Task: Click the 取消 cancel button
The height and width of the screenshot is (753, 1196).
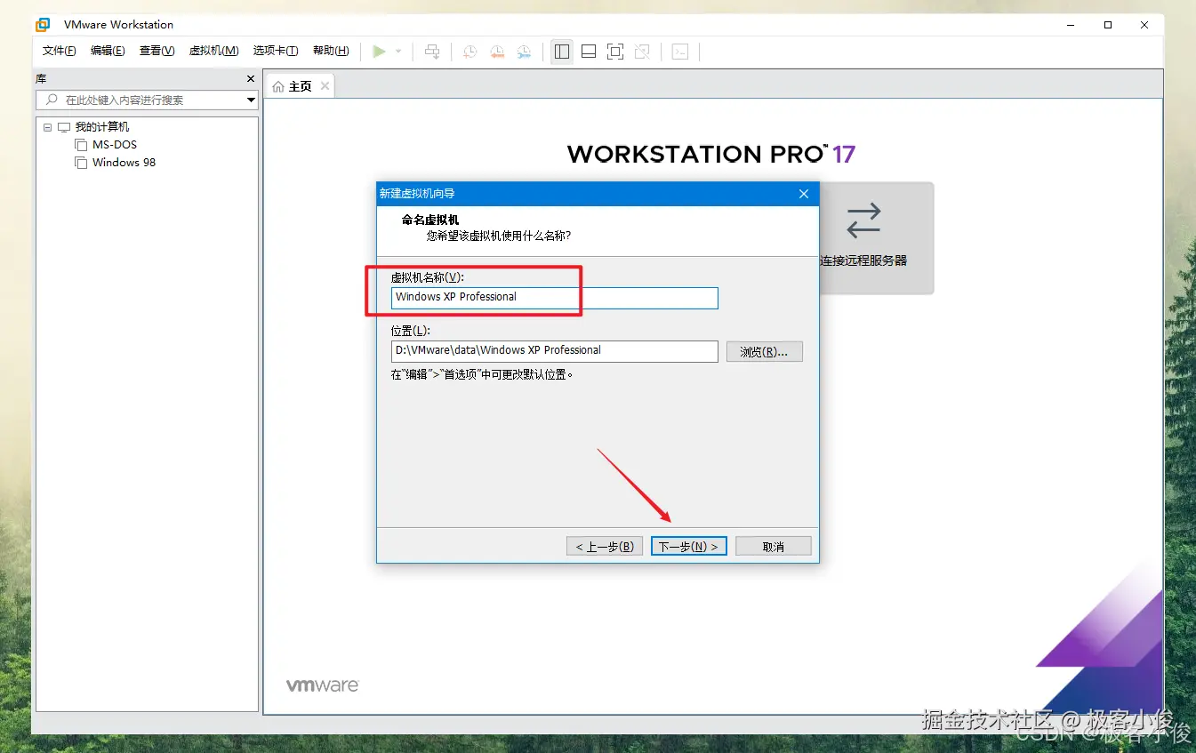Action: click(774, 546)
